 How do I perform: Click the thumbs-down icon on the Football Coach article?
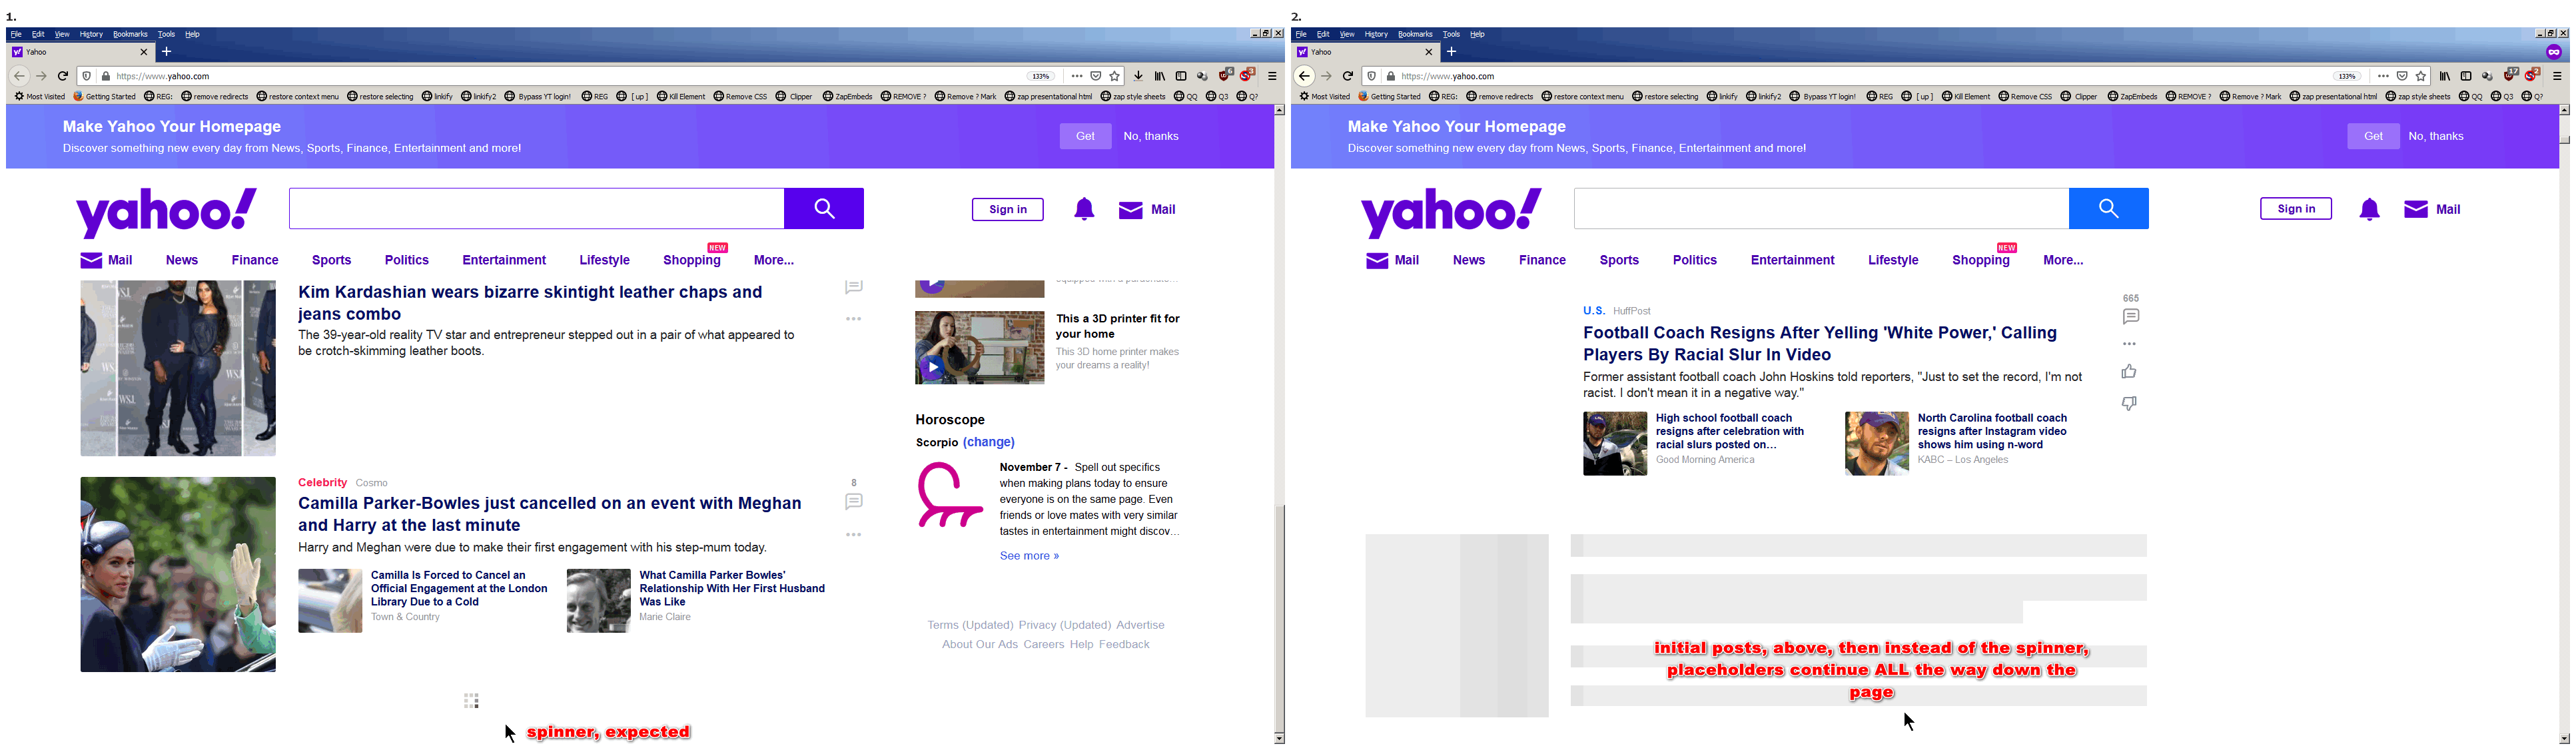[x=2129, y=403]
